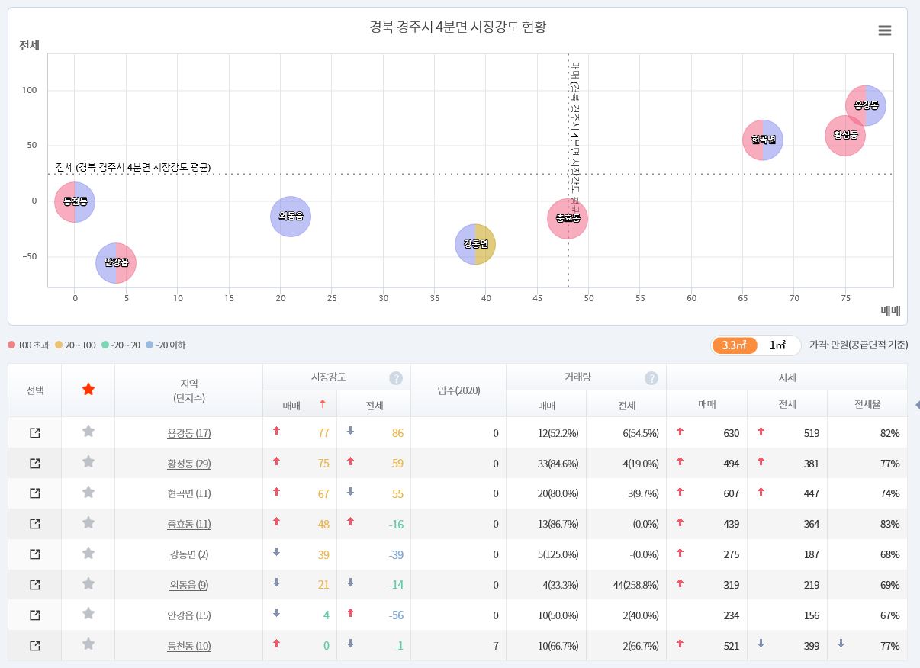Click the side panel collapse arrow
Screen dimensions: 920x668
(916, 404)
